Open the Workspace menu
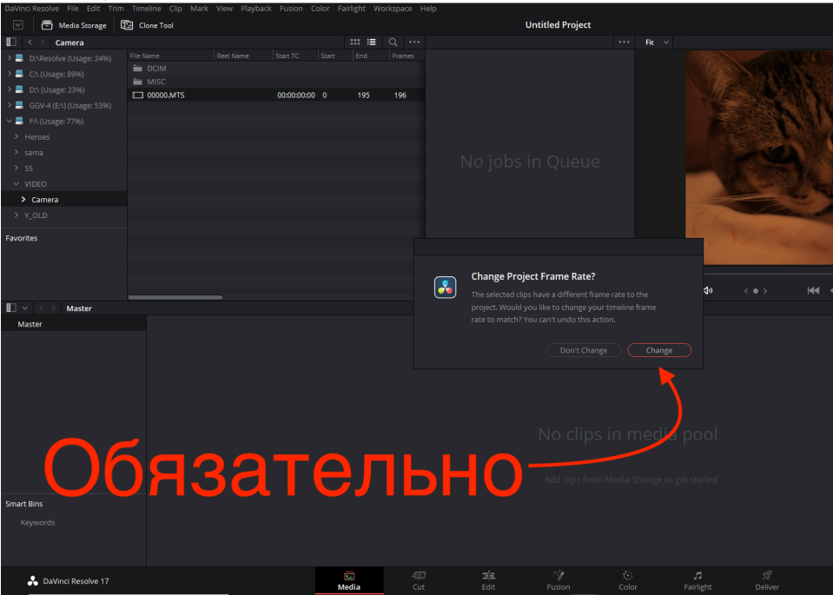 (x=393, y=9)
